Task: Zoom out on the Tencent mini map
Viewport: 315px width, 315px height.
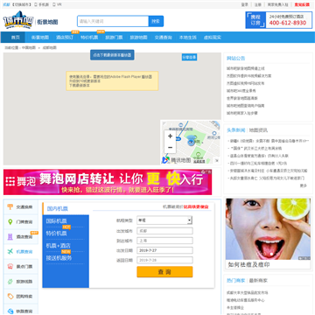Action: click(171, 147)
